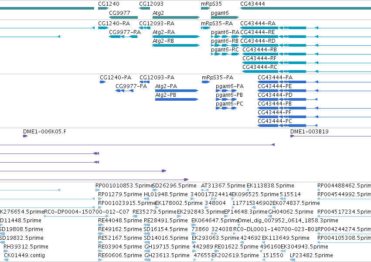The width and height of the screenshot is (371, 262).
Task: Select transcript label CG12093-RA
Action: (157, 24)
